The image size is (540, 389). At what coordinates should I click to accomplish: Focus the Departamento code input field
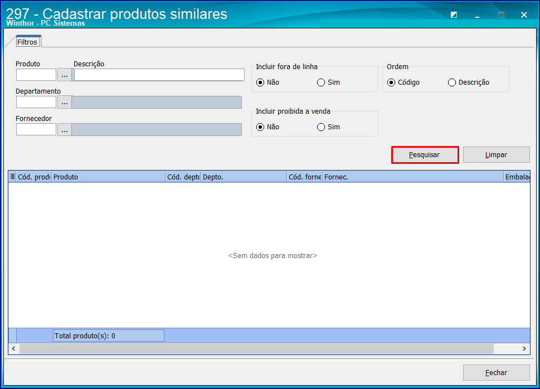(x=36, y=103)
